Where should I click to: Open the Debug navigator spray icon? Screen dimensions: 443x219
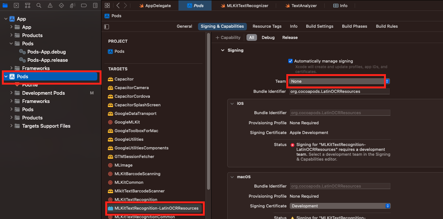tap(72, 5)
